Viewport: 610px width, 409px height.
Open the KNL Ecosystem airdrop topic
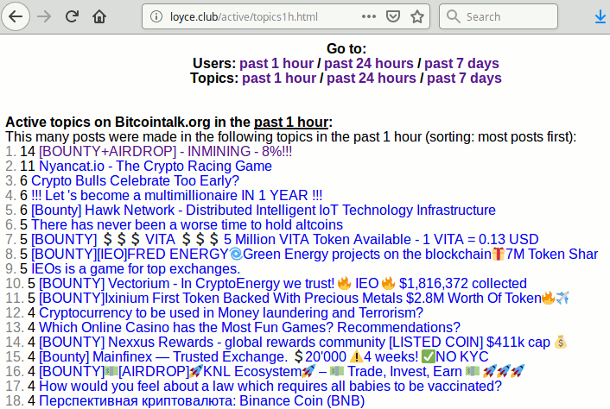pos(282,372)
